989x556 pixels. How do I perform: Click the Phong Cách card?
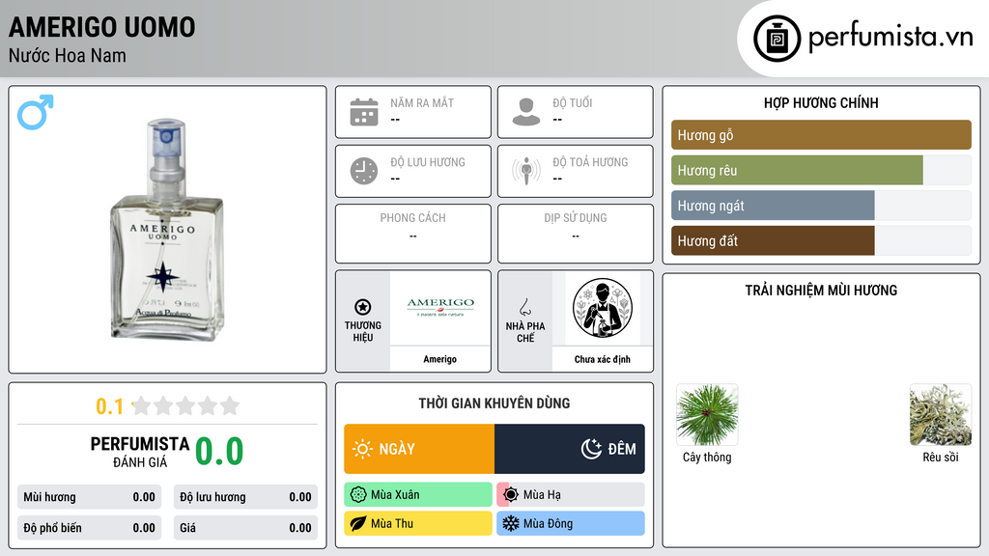413,234
